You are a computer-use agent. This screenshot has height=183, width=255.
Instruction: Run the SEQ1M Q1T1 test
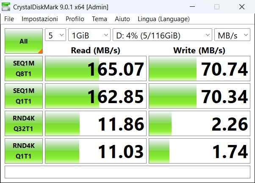[x=24, y=96]
